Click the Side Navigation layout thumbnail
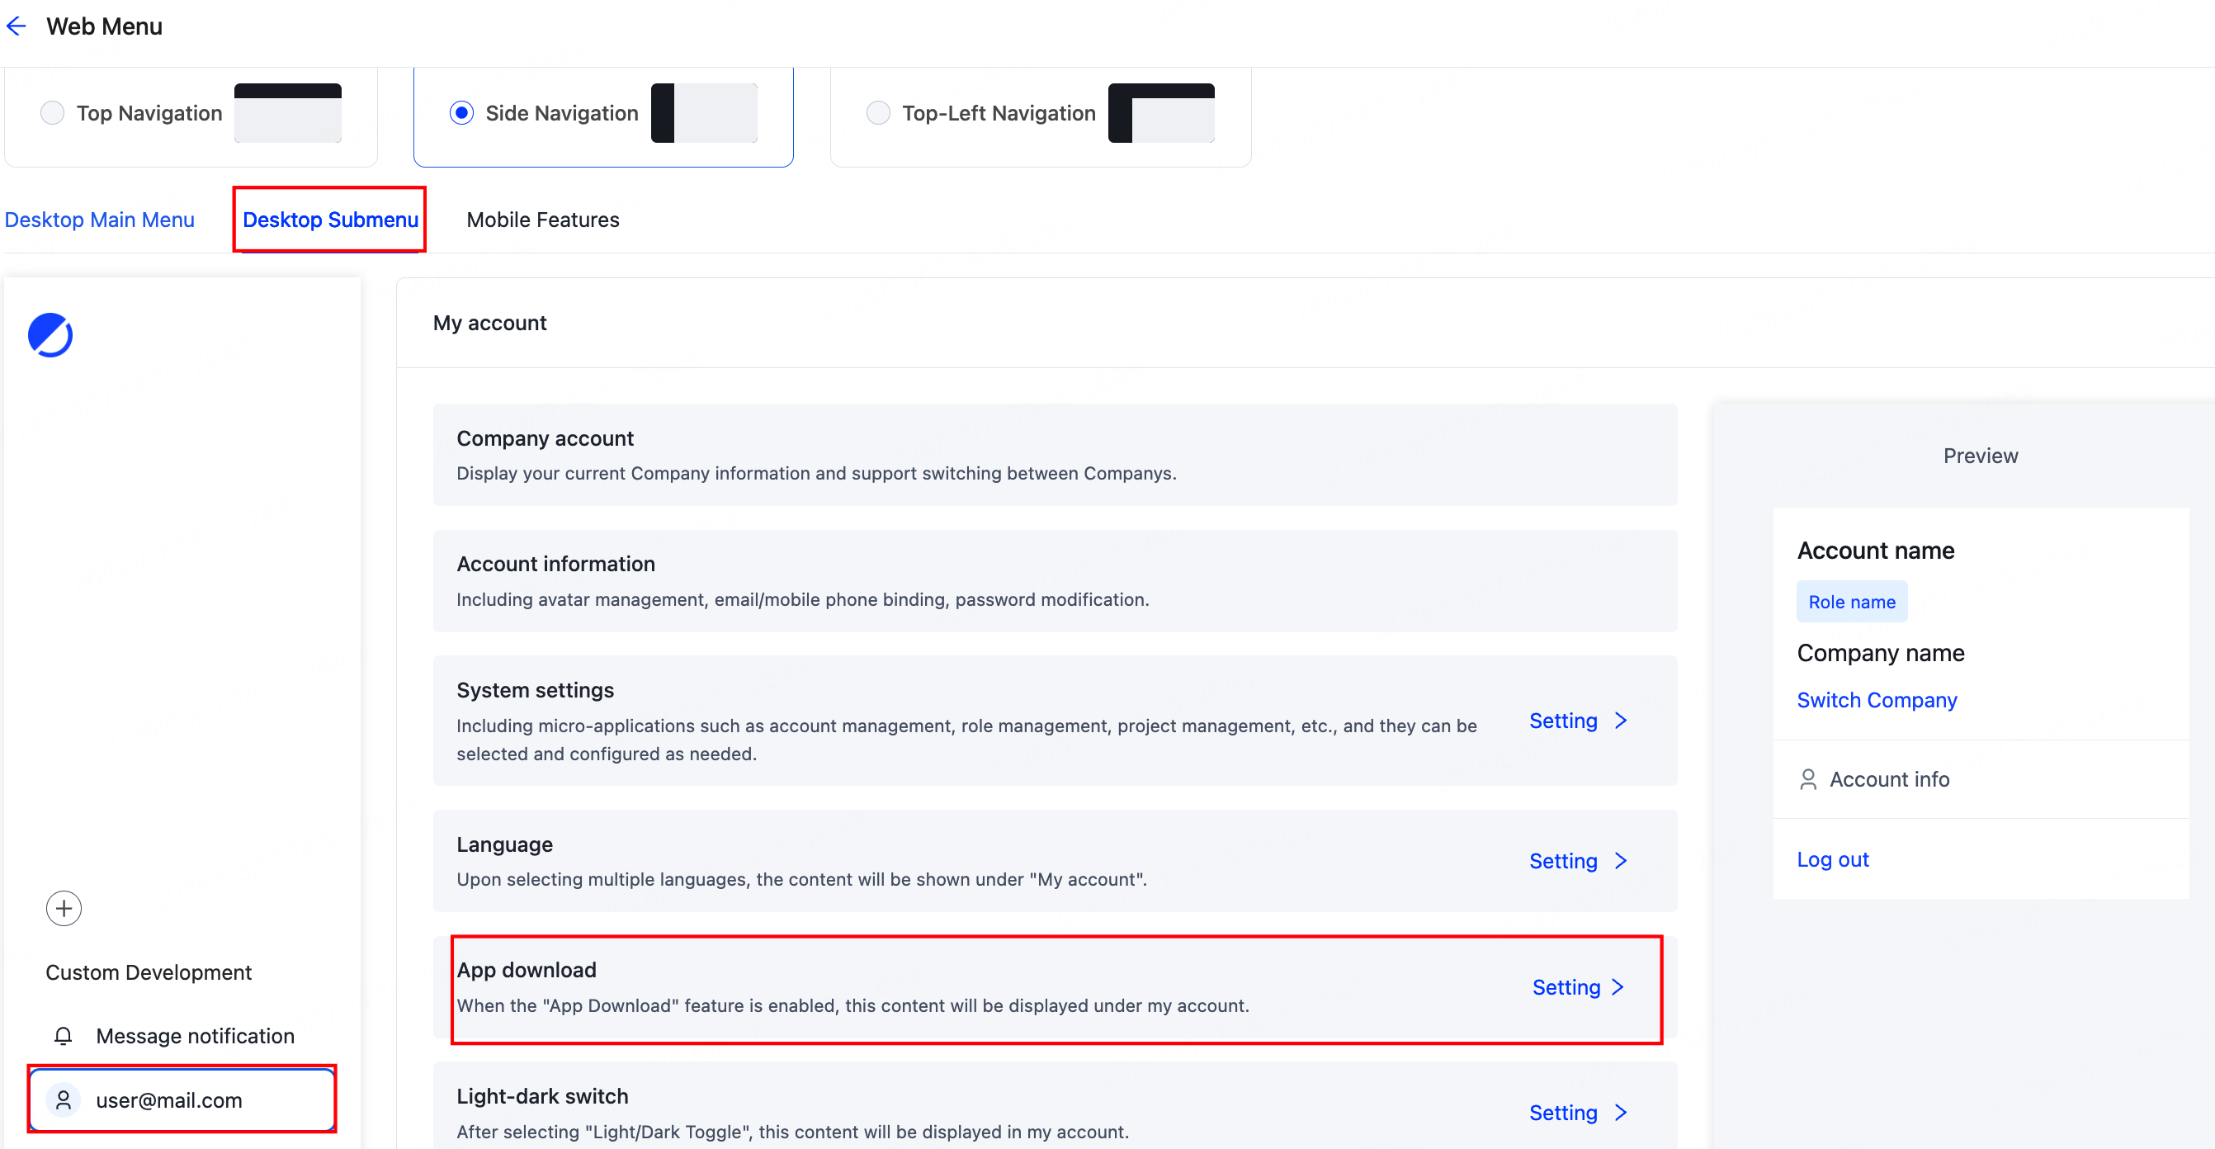This screenshot has width=2215, height=1149. [x=704, y=112]
